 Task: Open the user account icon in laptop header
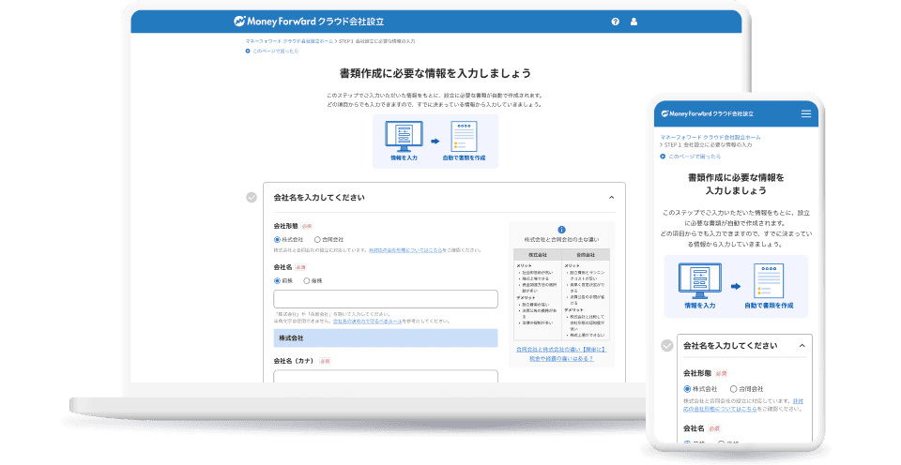coord(634,22)
